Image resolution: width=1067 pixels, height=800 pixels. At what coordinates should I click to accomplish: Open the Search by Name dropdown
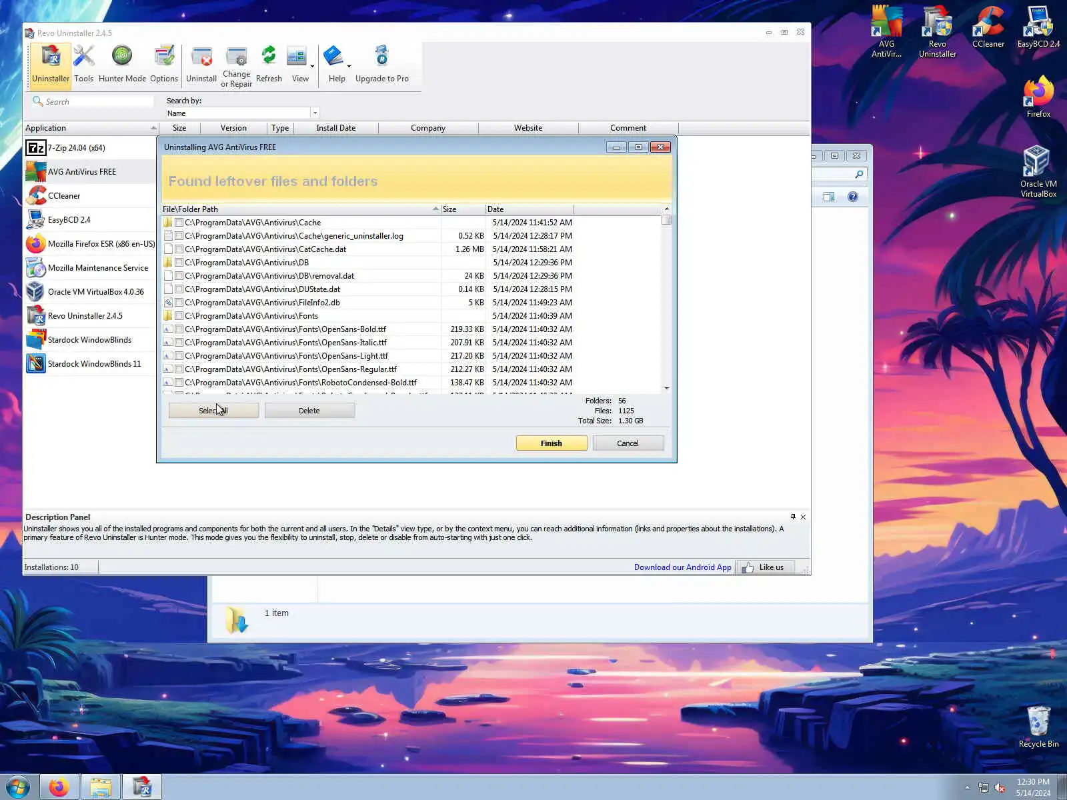click(315, 113)
